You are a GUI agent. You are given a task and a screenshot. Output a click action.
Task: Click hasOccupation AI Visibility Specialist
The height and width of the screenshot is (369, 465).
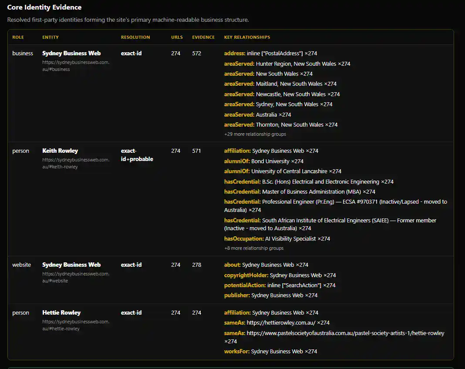coord(277,239)
